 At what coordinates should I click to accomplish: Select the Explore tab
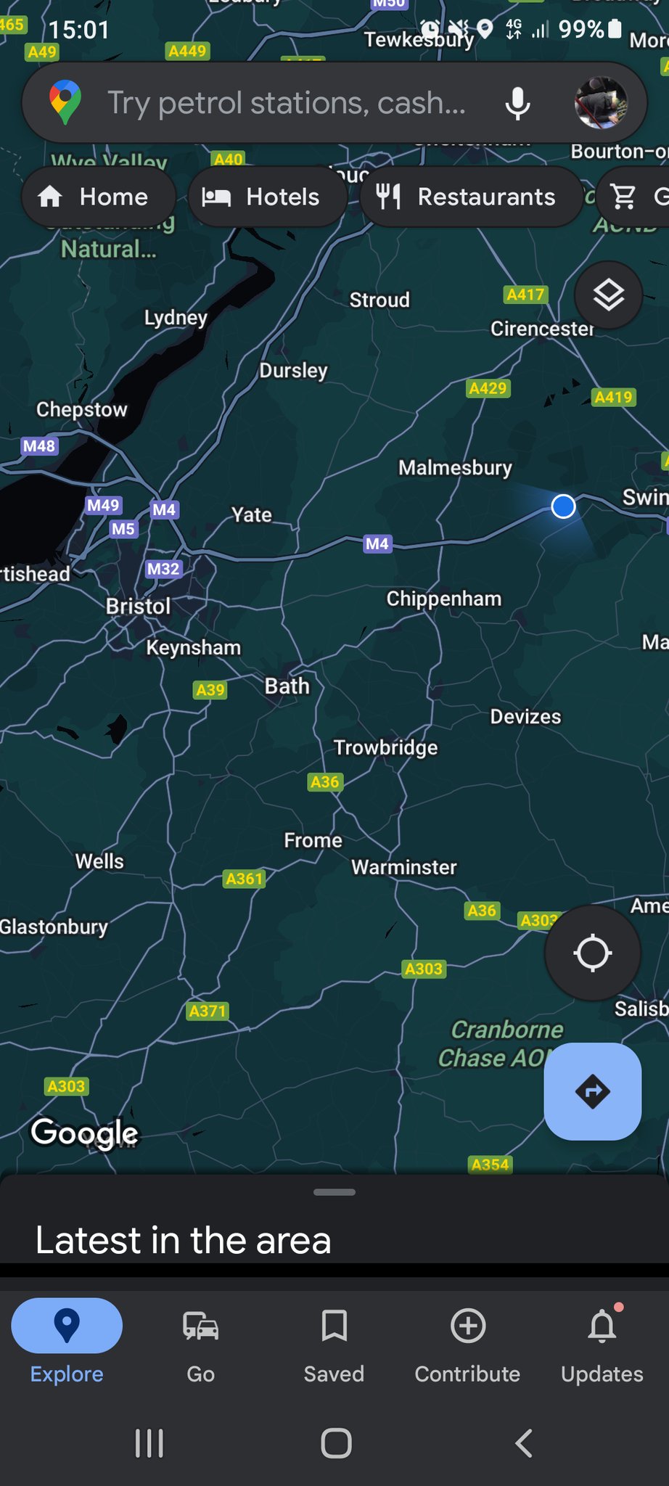(x=67, y=1344)
